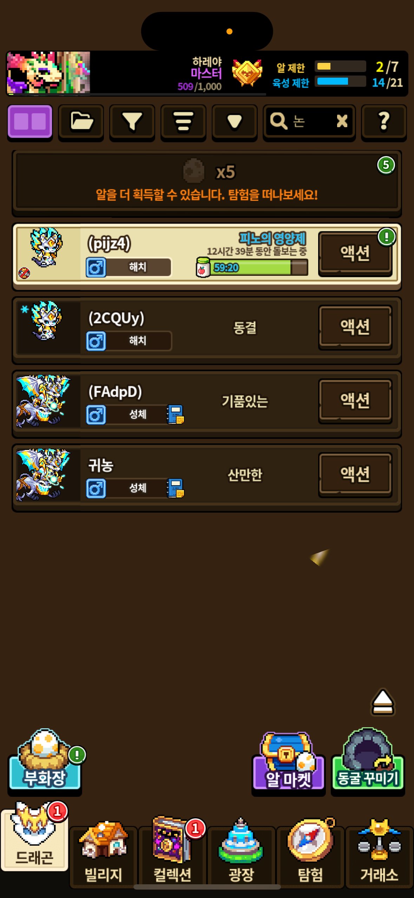Open note icon beside (FAdpD) 성체 label
The image size is (414, 898).
coord(176,415)
